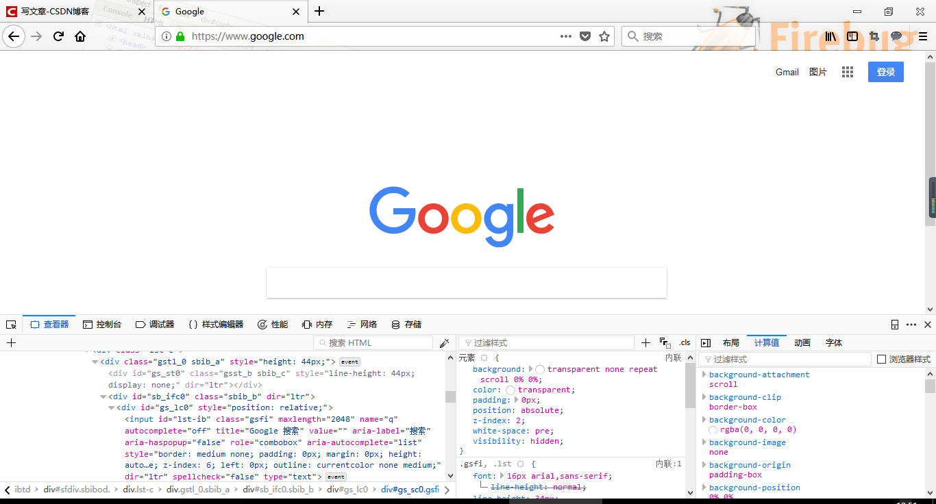
Task: Reload the Google page
Action: [x=59, y=36]
